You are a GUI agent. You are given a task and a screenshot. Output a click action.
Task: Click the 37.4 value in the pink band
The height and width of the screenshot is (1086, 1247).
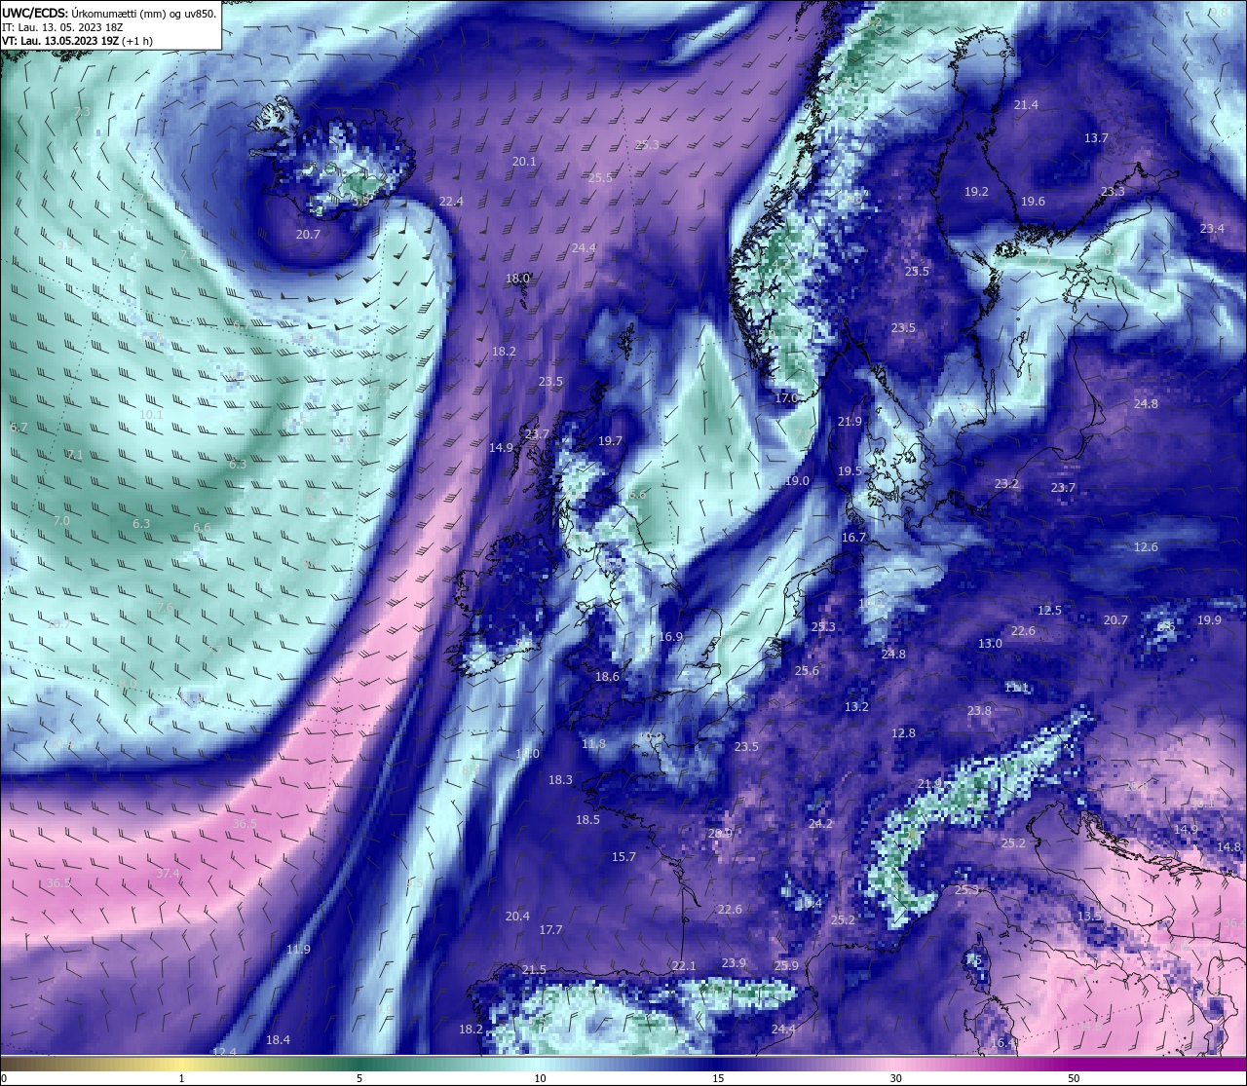(x=168, y=874)
